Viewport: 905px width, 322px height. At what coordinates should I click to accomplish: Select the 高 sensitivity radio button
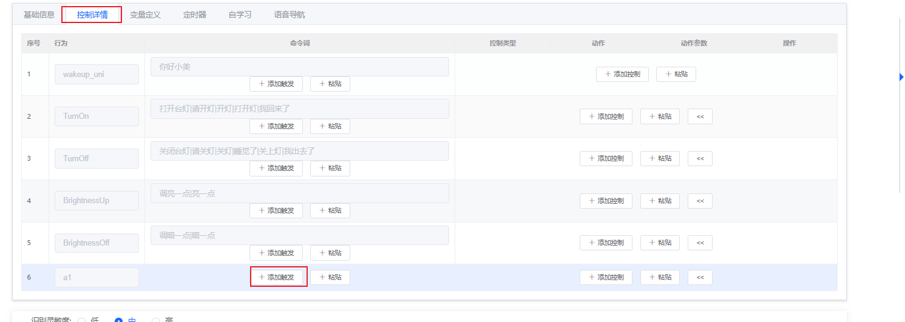click(x=155, y=320)
